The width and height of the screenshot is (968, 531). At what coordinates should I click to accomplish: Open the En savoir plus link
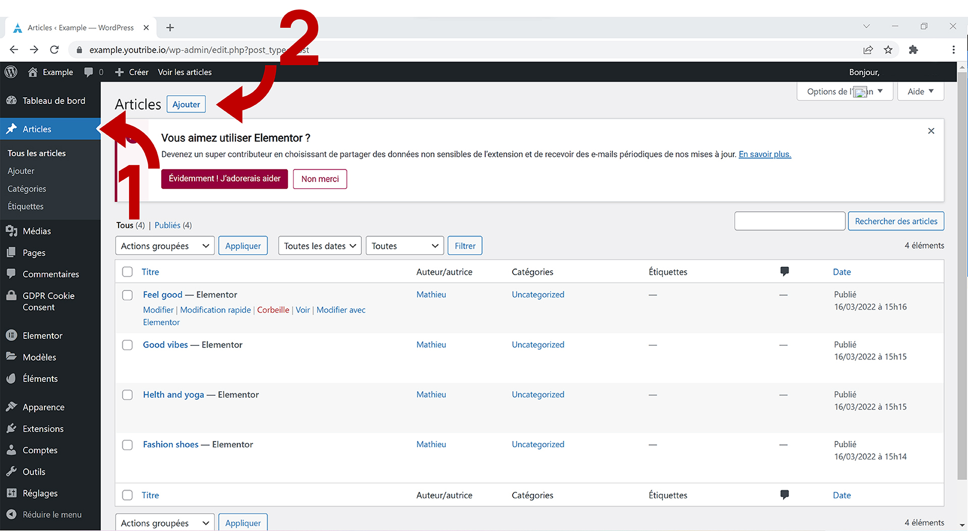click(764, 154)
